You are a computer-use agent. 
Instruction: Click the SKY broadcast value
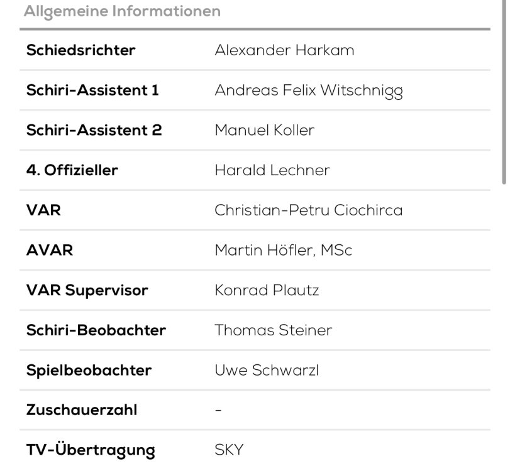coord(229,450)
